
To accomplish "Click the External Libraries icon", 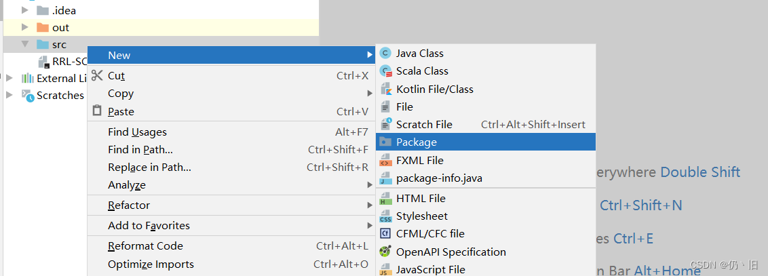I will [28, 78].
